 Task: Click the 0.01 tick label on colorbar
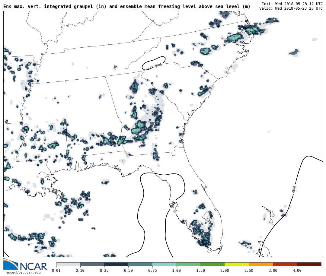[56, 271]
